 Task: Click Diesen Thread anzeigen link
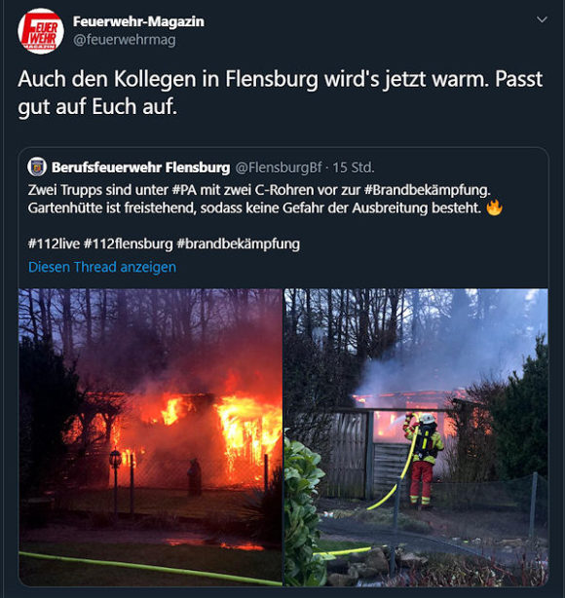[x=102, y=267]
